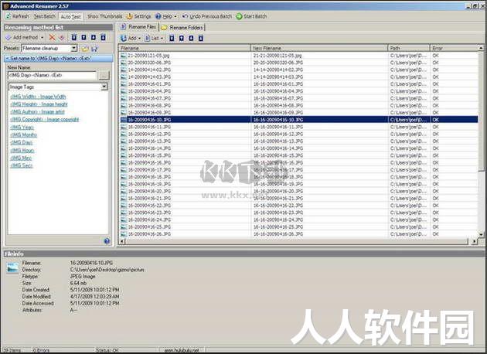This screenshot has width=487, height=354.
Task: Move method to bottom in method list
Action: coord(103,38)
